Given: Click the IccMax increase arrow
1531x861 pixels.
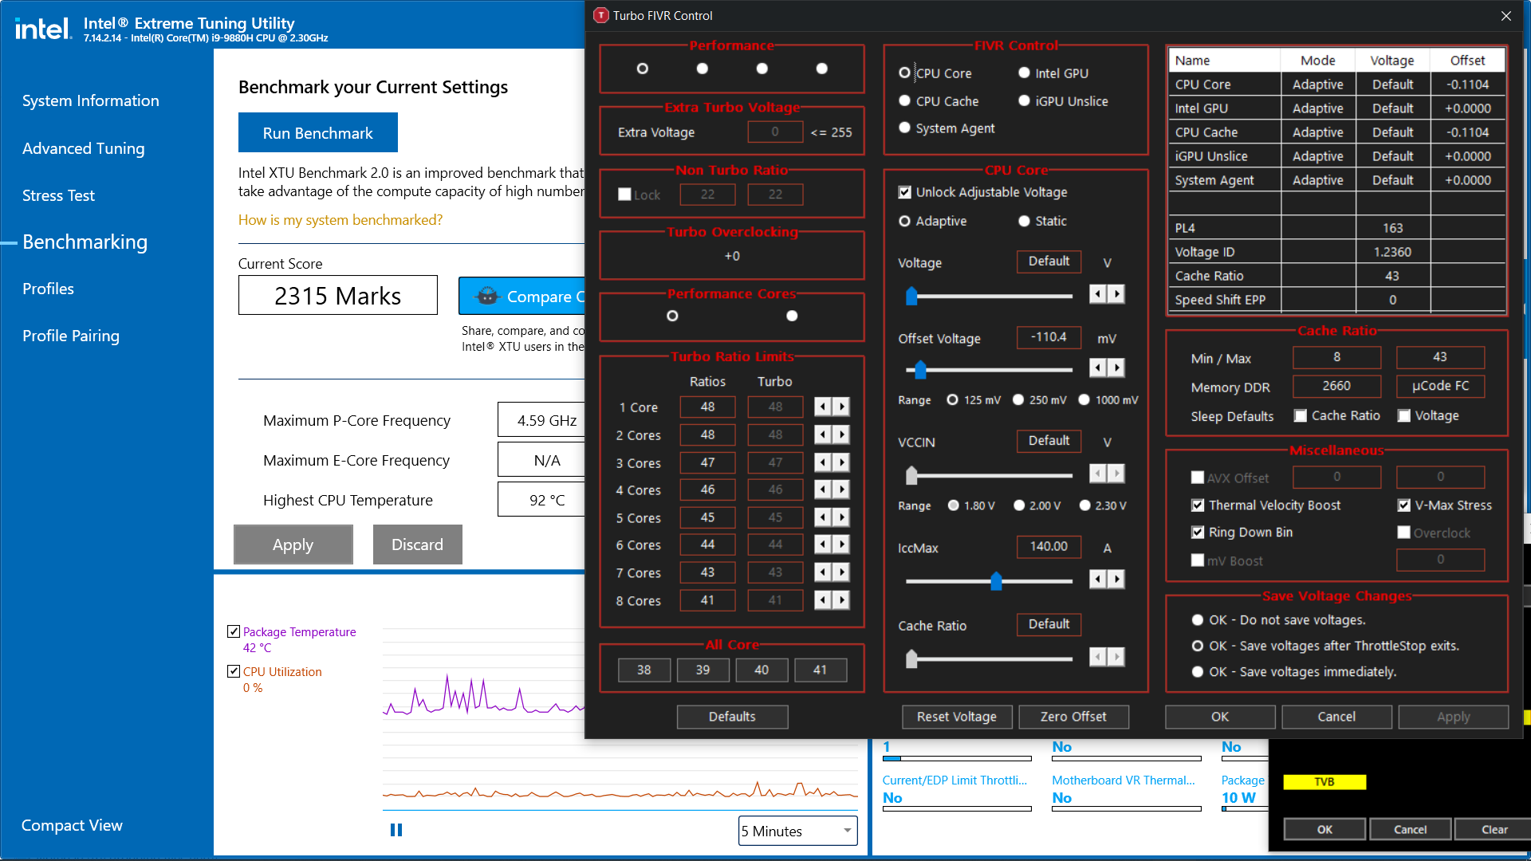Looking at the screenshot, I should 1116,579.
